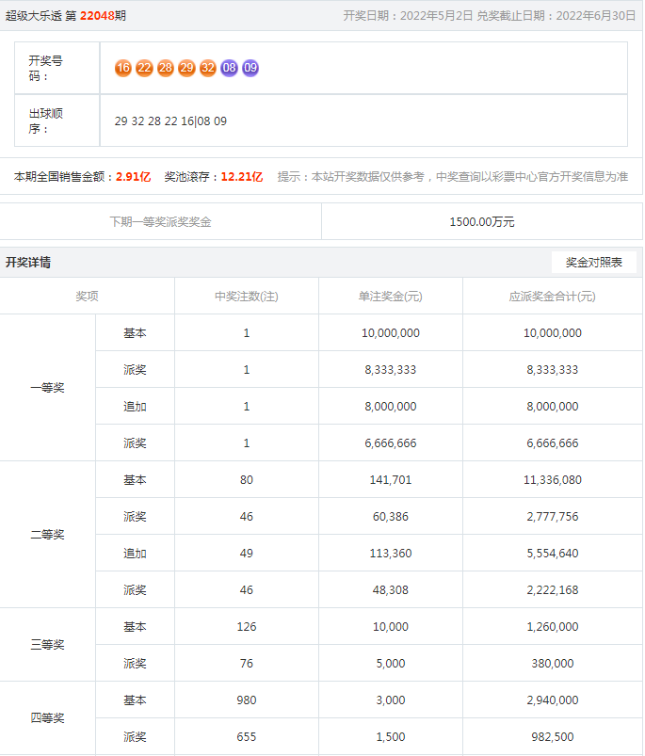Click the 三等奖 row label
This screenshot has width=645, height=756.
coord(47,645)
